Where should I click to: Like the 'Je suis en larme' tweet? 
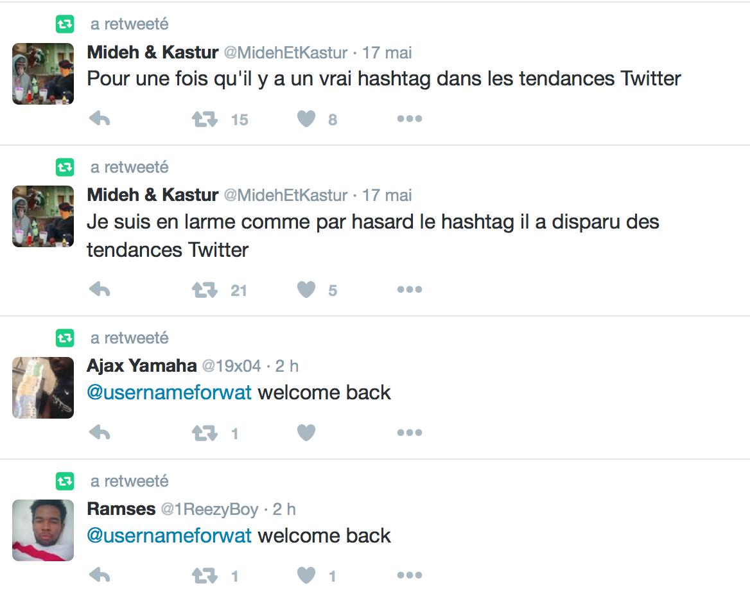pos(306,290)
